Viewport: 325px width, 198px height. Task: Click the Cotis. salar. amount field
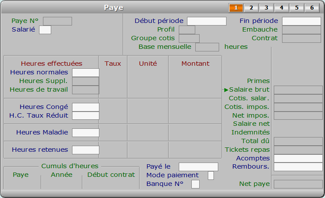pyautogui.click(x=298, y=99)
